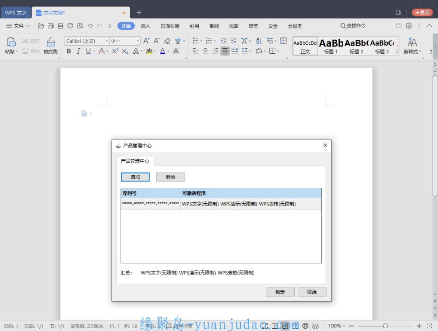The image size is (438, 331).
Task: Switch to the View (视图) tab
Action: click(x=233, y=26)
